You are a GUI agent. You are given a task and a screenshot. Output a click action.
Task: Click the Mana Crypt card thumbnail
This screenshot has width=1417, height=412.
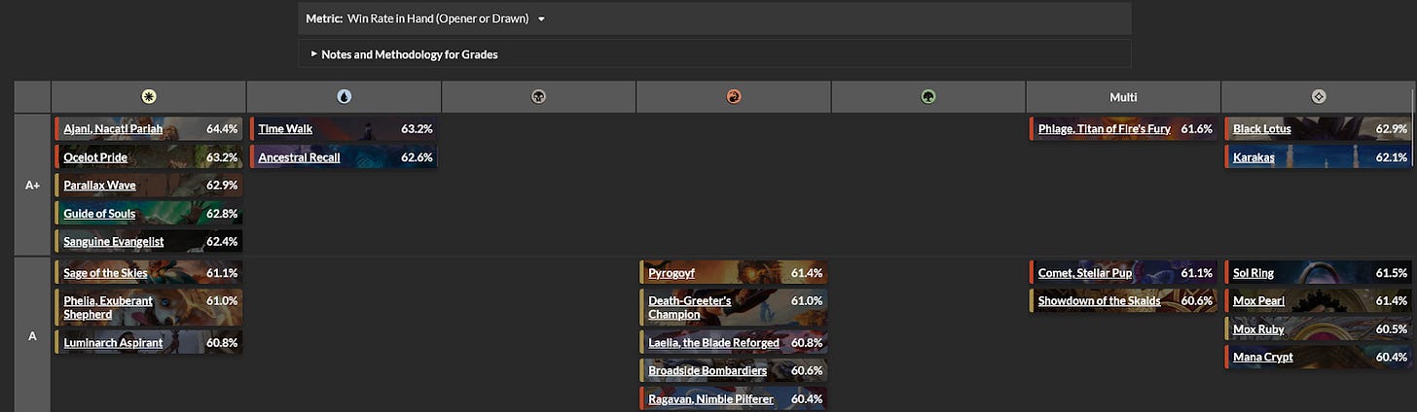pyautogui.click(x=1318, y=358)
